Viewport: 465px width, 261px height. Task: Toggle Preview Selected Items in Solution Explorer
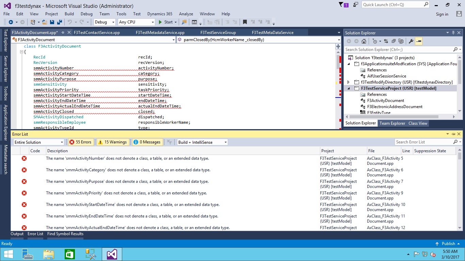418,41
